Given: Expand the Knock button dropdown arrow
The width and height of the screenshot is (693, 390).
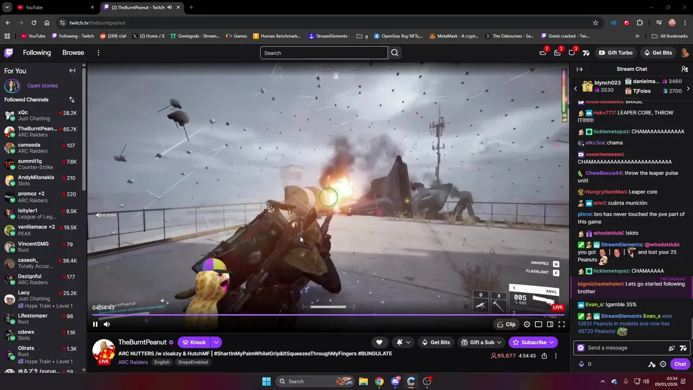Looking at the screenshot, I should tap(216, 342).
